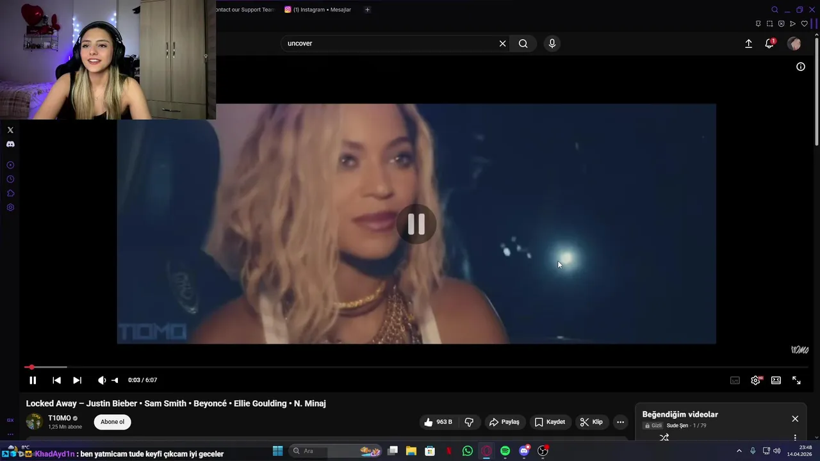This screenshot has width=820, height=461.
Task: Open File Explorer from taskbar
Action: [x=411, y=451]
